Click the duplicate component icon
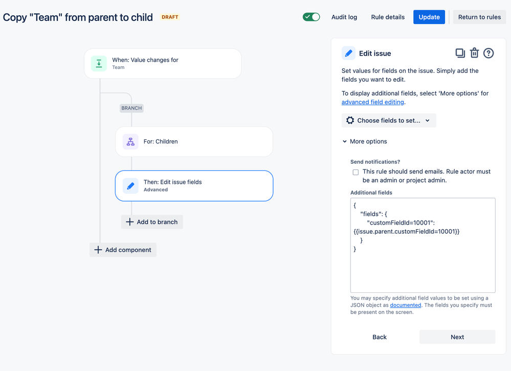511x371 pixels. coord(460,53)
